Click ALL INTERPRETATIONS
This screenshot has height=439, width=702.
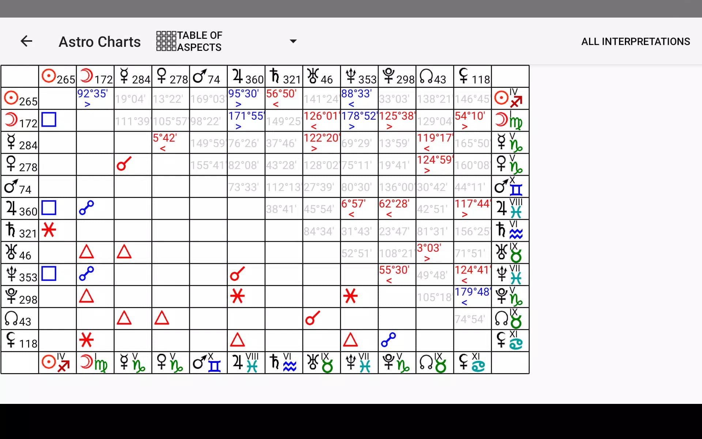(635, 41)
